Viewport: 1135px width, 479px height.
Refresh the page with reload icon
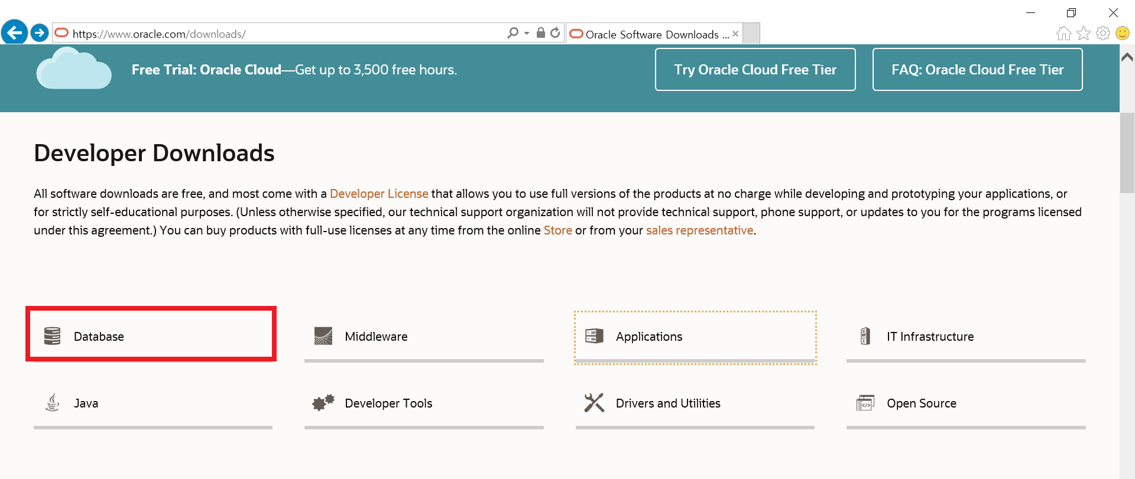[x=555, y=33]
